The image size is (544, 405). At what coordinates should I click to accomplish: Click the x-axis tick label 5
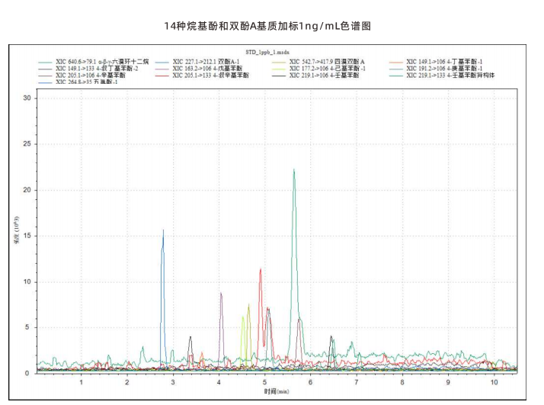point(264,382)
